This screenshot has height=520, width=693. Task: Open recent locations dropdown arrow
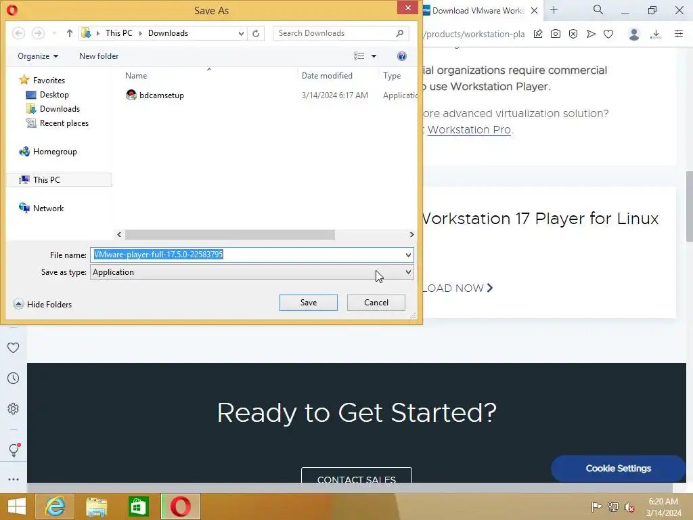pos(54,33)
